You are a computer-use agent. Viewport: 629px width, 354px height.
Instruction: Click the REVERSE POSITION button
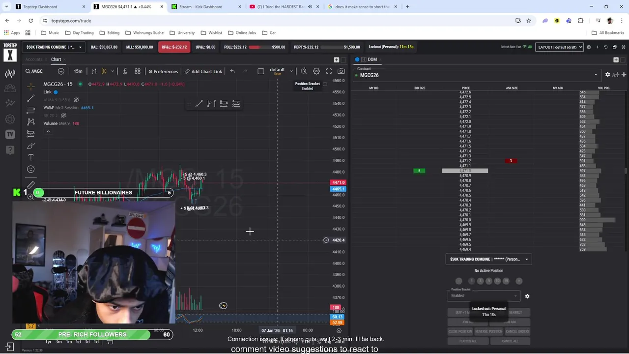point(488,331)
